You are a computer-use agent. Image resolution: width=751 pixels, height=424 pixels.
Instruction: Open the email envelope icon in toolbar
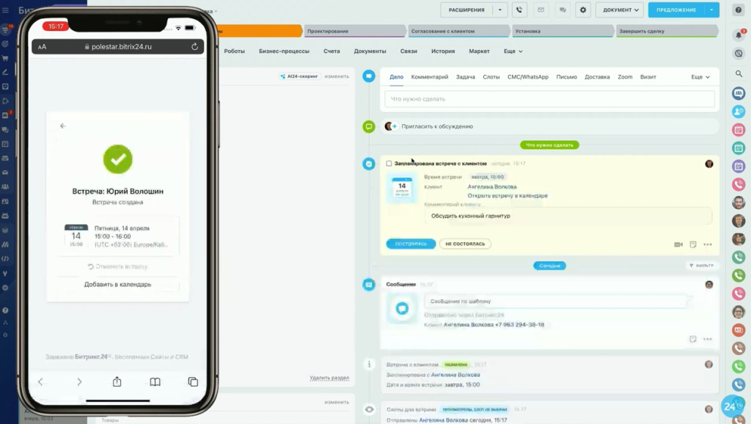point(541,10)
